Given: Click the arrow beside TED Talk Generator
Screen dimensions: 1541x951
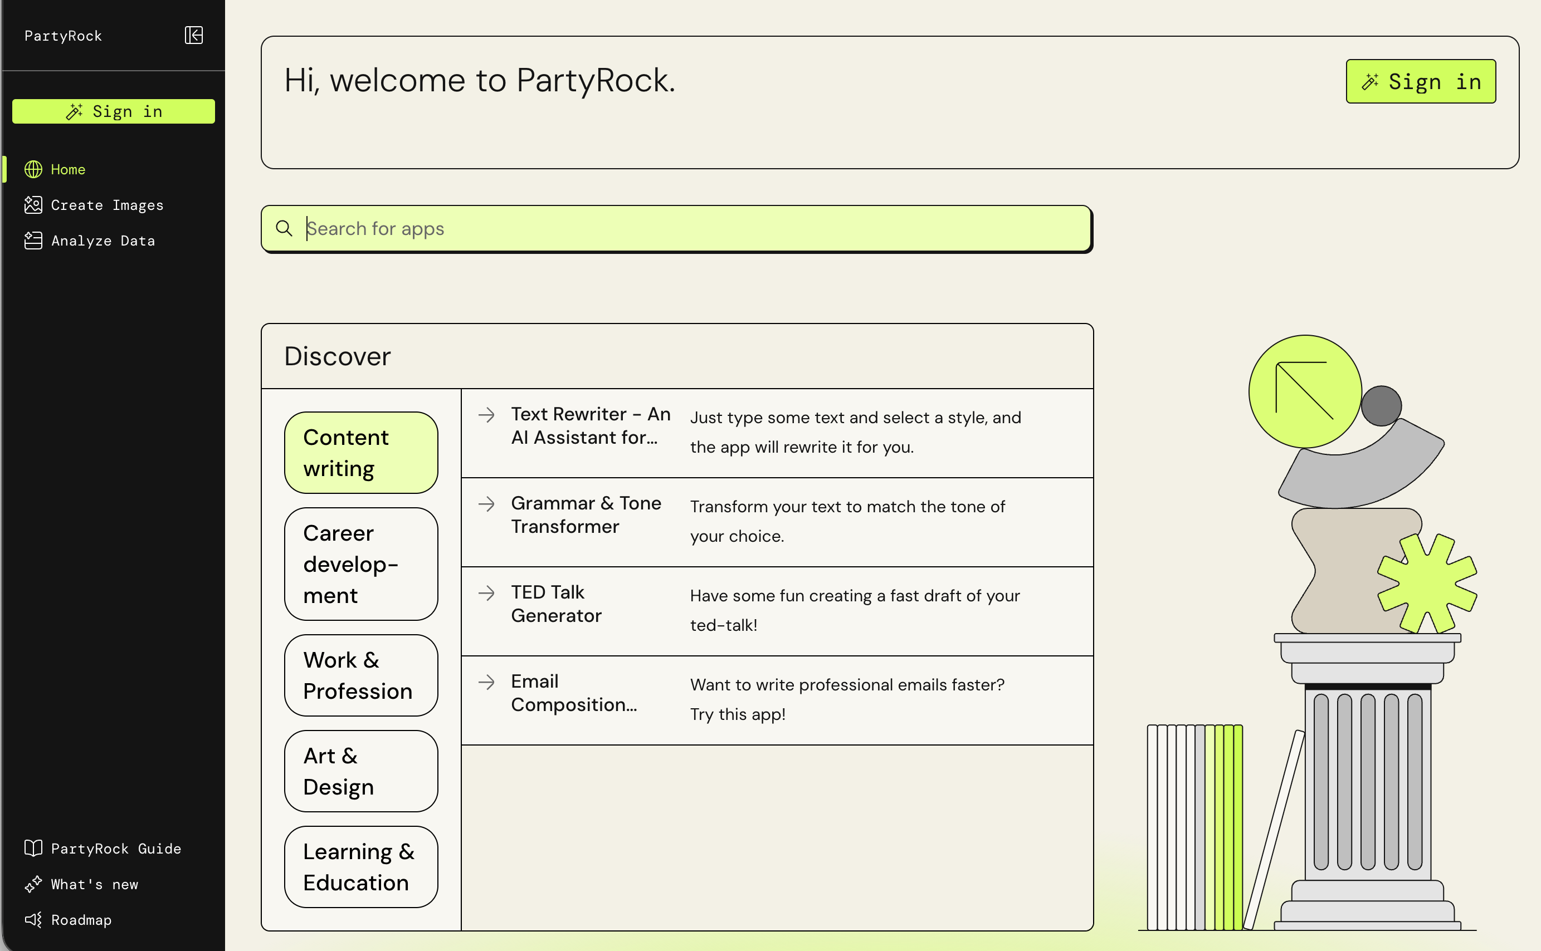Looking at the screenshot, I should [486, 592].
